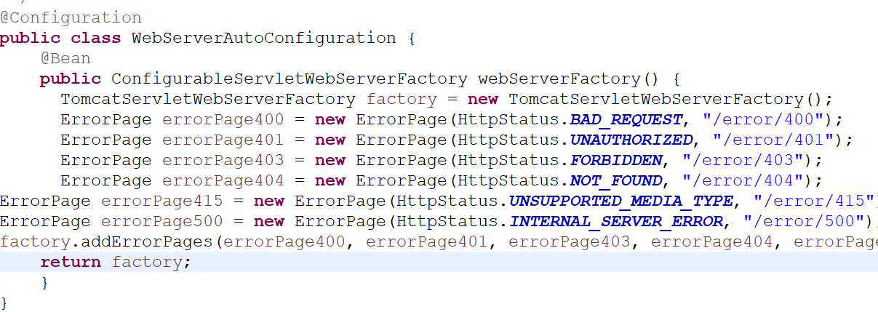
Task: Click the public keyword before class
Action: (30, 38)
